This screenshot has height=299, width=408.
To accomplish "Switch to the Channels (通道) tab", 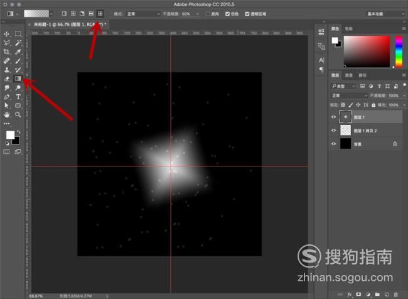I will pyautogui.click(x=348, y=75).
